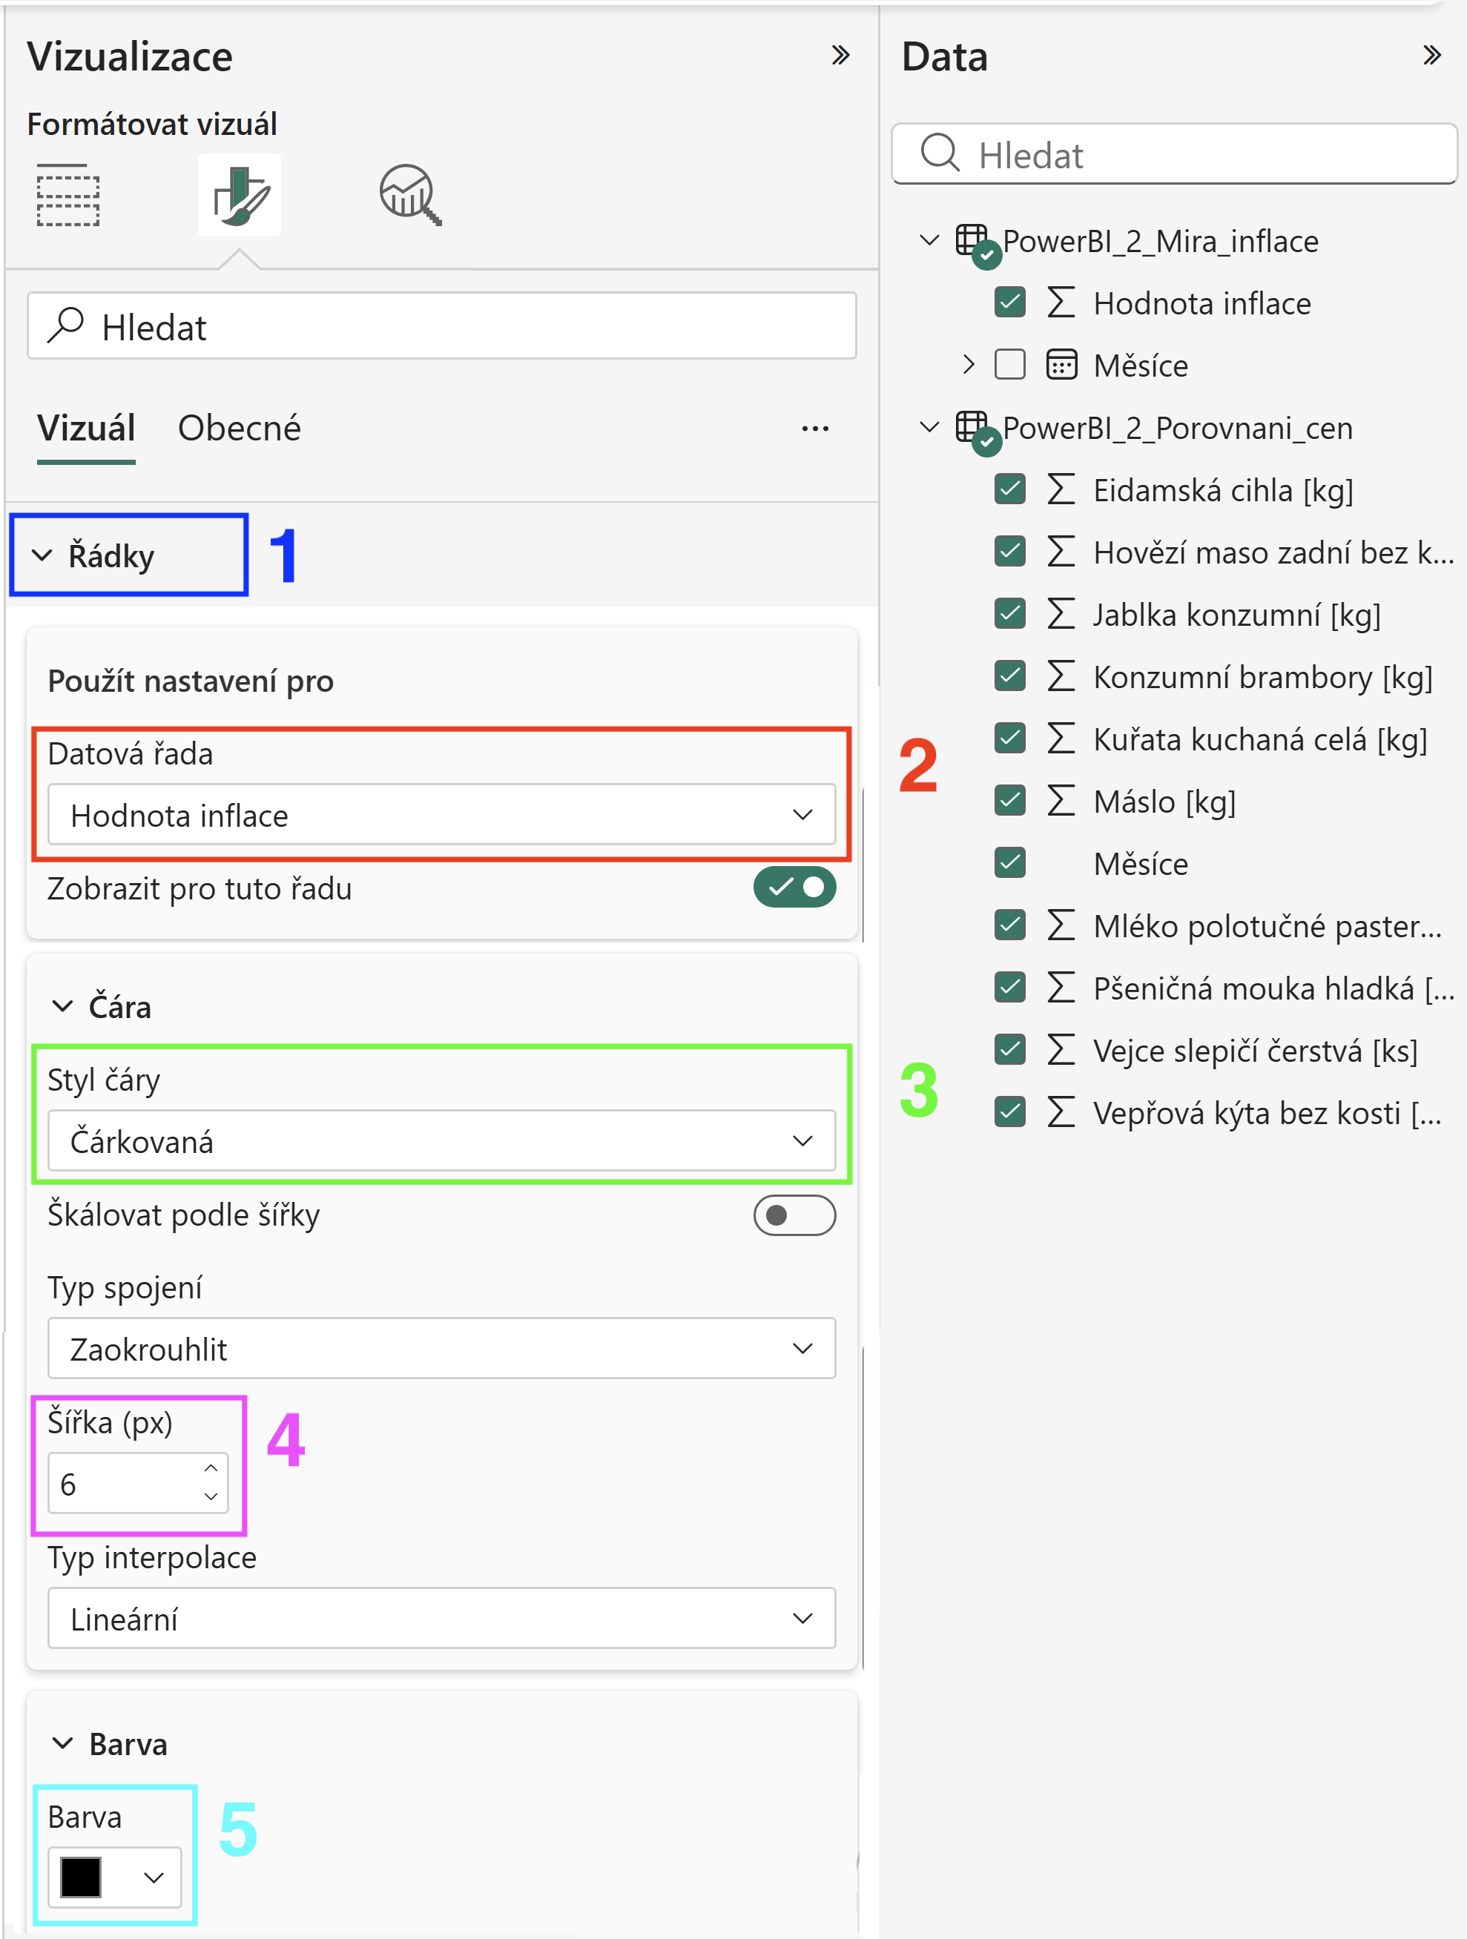Click the Hledat field in Vizualizace pane
Image resolution: width=1467 pixels, height=1939 pixels.
coord(441,326)
